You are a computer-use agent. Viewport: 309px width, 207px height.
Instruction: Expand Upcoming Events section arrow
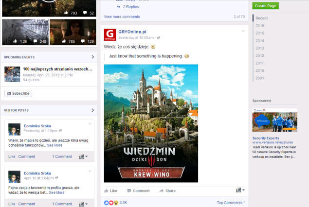pyautogui.click(x=93, y=57)
